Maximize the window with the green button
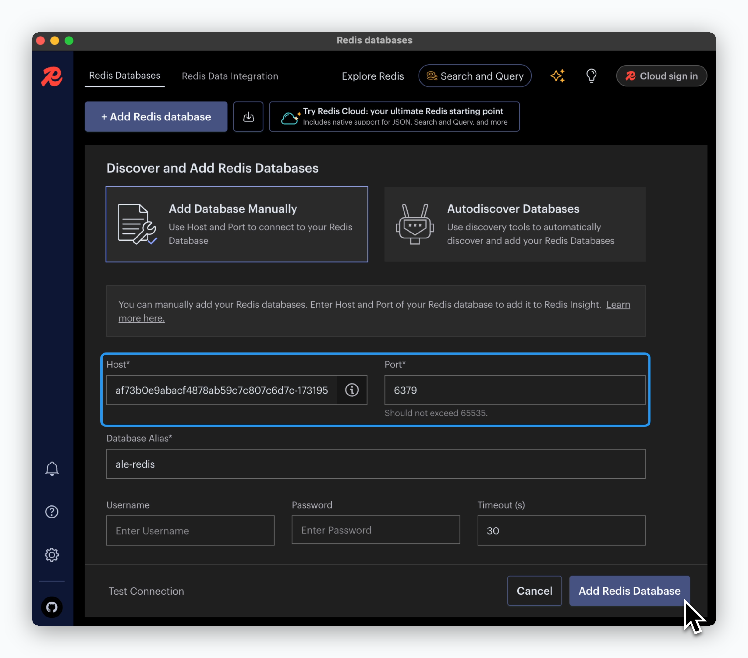This screenshot has width=748, height=658. [69, 40]
